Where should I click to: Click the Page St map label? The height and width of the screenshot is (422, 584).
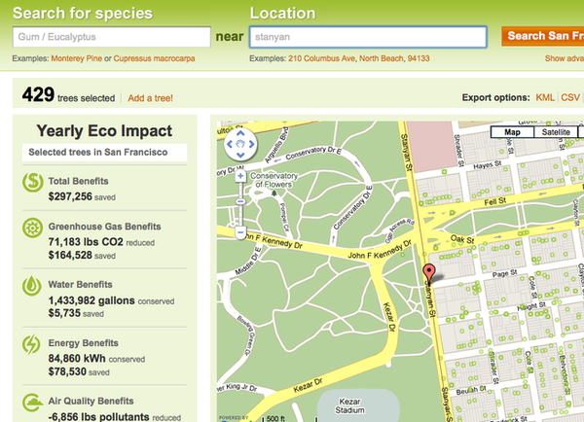coord(504,274)
